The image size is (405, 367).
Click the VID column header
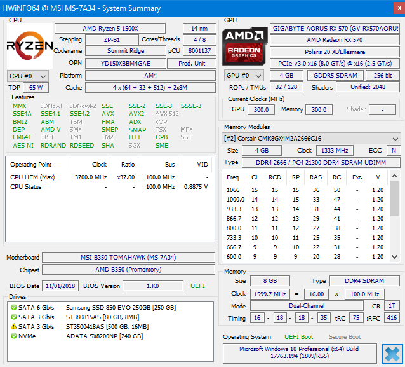[195, 165]
